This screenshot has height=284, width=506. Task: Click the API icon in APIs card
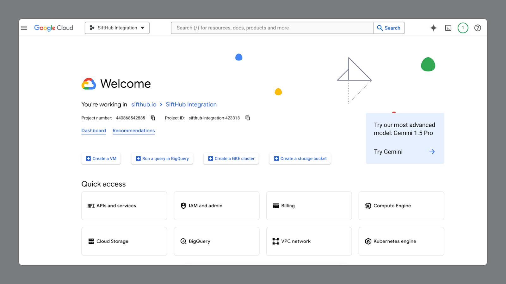(91, 206)
